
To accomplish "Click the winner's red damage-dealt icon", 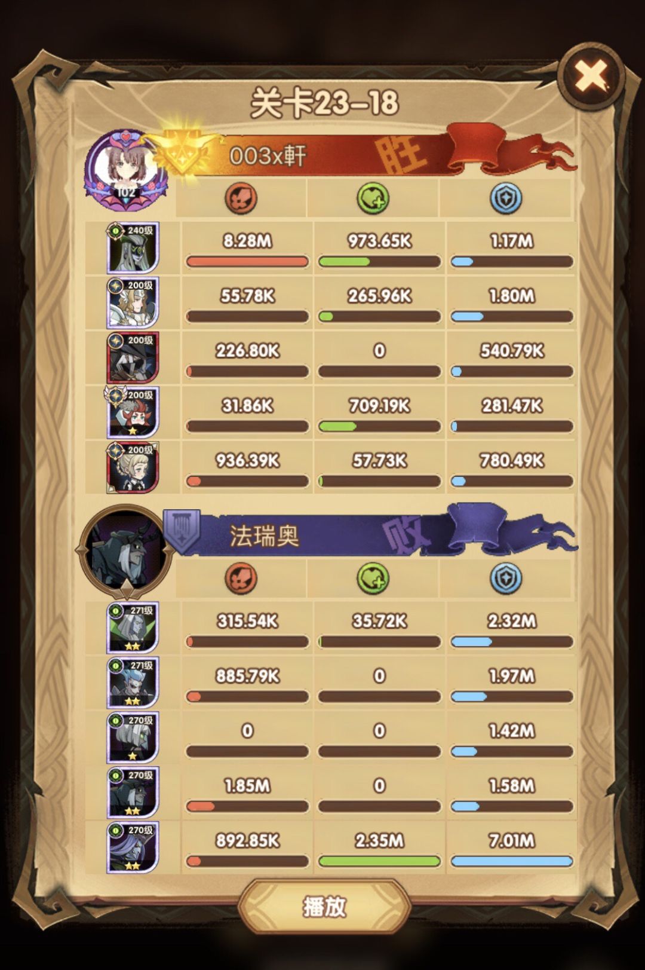I will 241,198.
